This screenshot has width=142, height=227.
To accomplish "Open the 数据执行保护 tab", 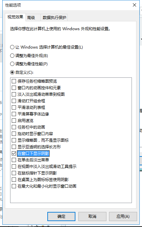I will click(x=54, y=17).
